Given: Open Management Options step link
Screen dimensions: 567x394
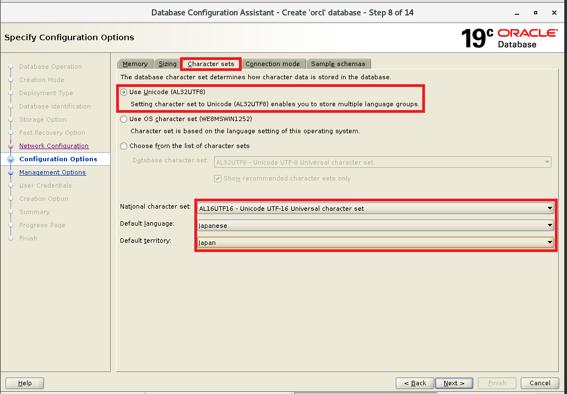Looking at the screenshot, I should click(x=52, y=172).
